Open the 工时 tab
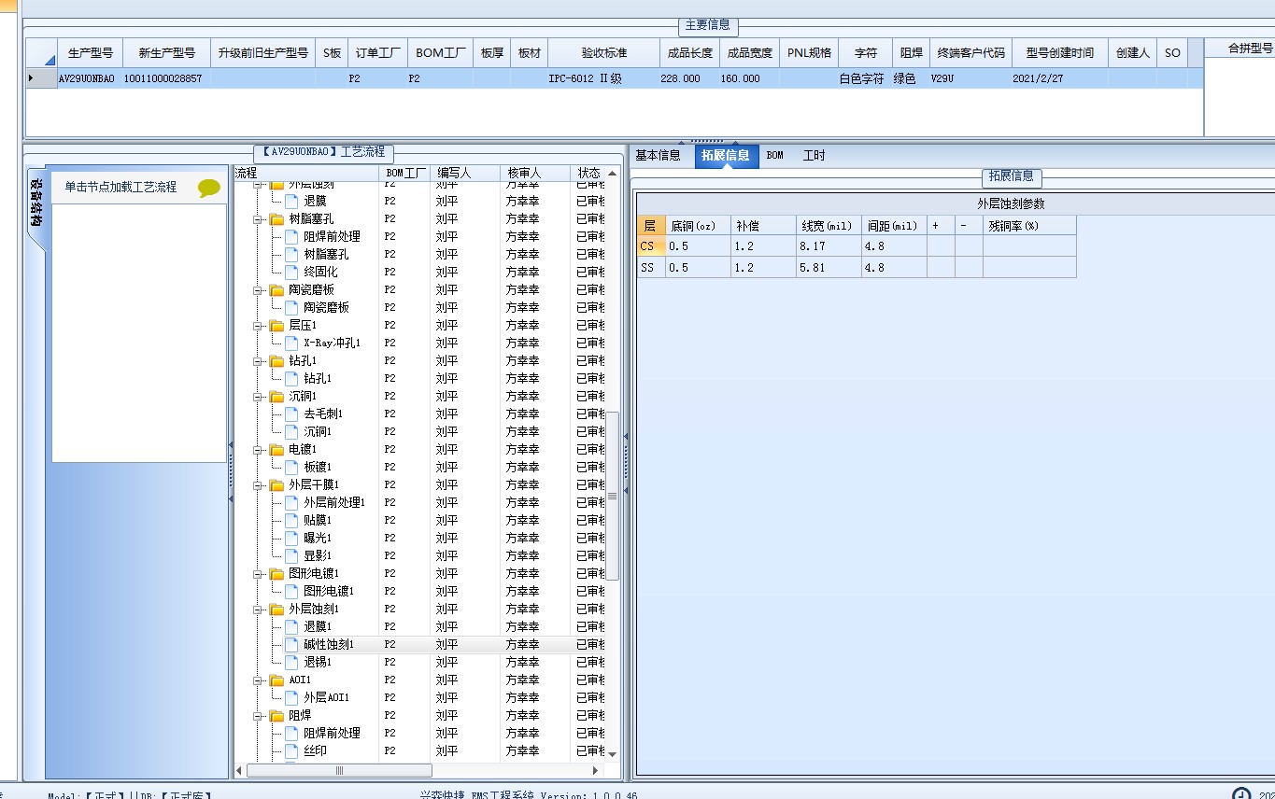The width and height of the screenshot is (1275, 799). pyautogui.click(x=814, y=155)
